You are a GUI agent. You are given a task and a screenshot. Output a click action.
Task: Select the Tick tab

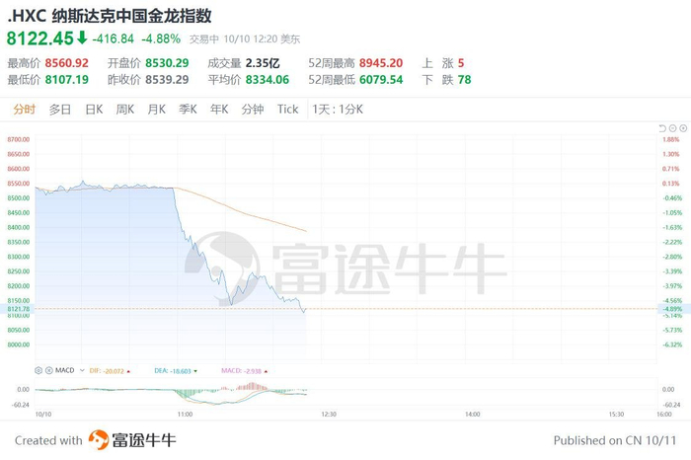click(287, 110)
